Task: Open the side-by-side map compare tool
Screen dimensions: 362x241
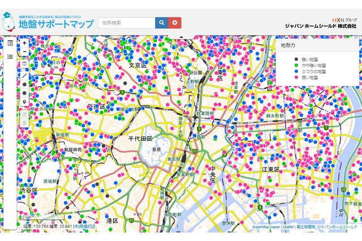Action: 24,64
